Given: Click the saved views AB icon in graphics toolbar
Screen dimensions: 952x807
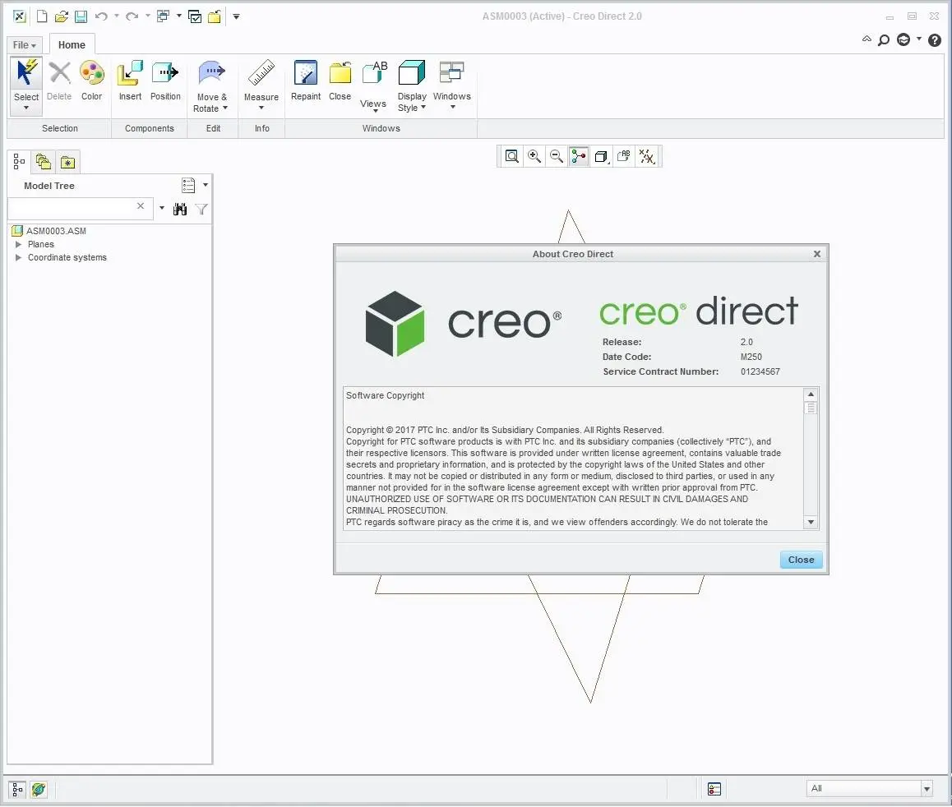Looking at the screenshot, I should [x=623, y=156].
